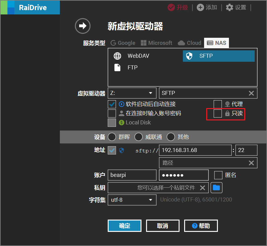Click the 取消 cancel button
Viewport: 267px width, 246px height.
(163, 226)
